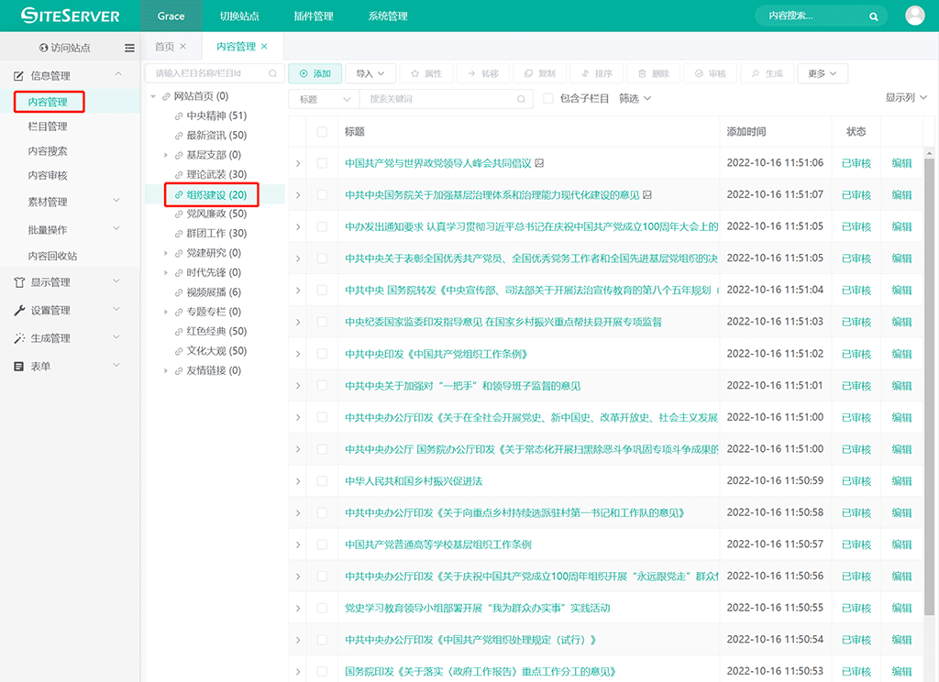
Task: Open the article 中华人民共和国乡村振兴促进法
Action: [414, 481]
